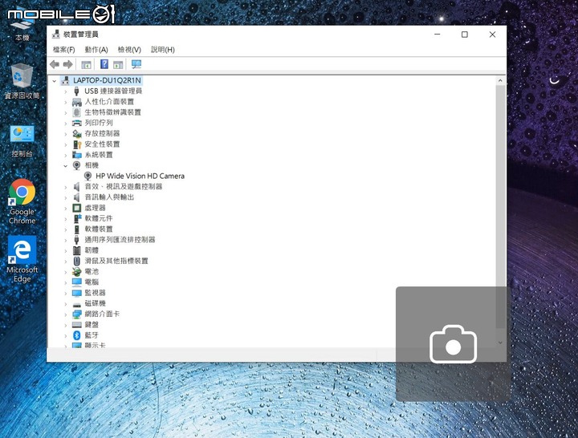578x438 pixels.
Task: Click the Help question mark toolbar icon
Action: click(104, 64)
